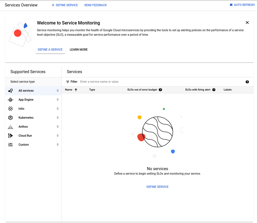Viewport: 257px width, 223px height.
Task: Open the filter help tooltip icon
Action: [x=247, y=82]
